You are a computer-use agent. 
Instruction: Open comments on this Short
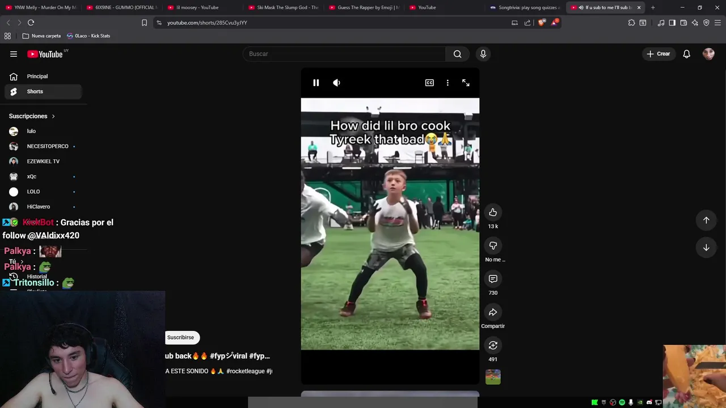493,279
